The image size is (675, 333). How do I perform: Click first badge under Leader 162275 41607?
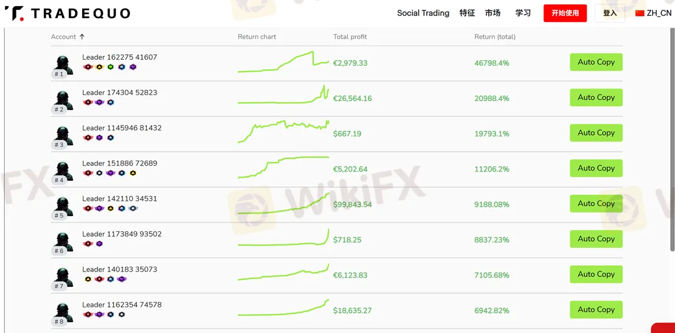[x=88, y=67]
